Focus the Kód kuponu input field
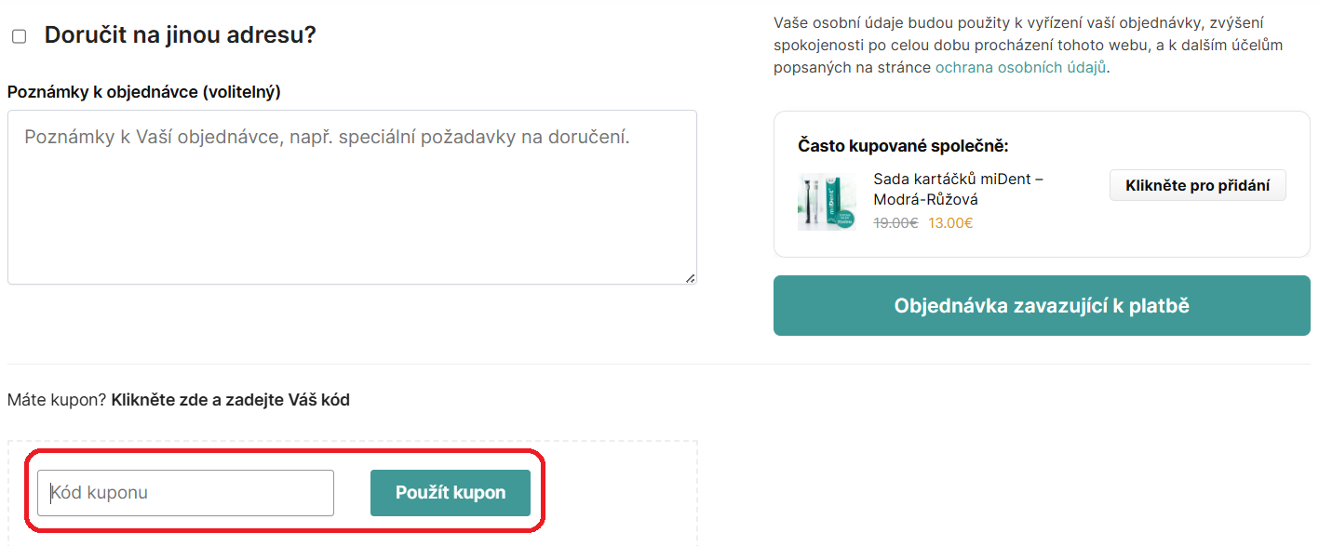This screenshot has width=1319, height=546. (x=185, y=493)
